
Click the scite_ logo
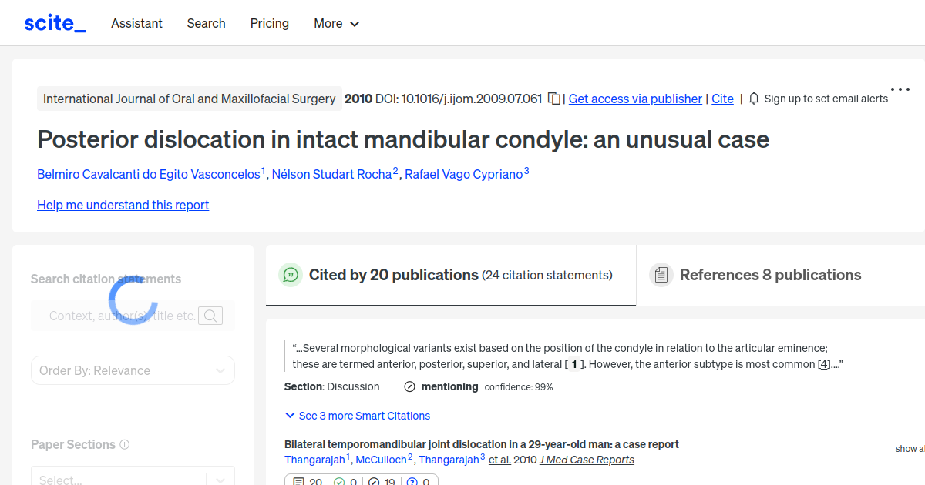tap(55, 22)
